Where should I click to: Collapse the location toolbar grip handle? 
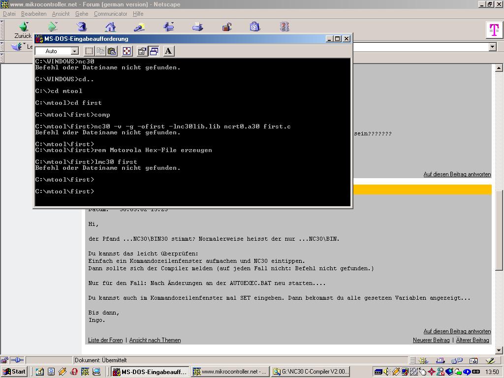(2, 47)
